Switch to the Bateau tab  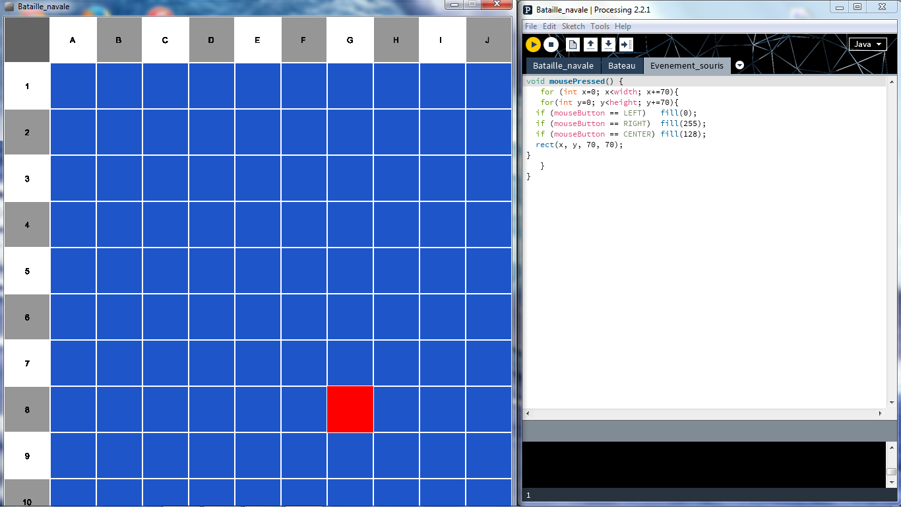621,66
